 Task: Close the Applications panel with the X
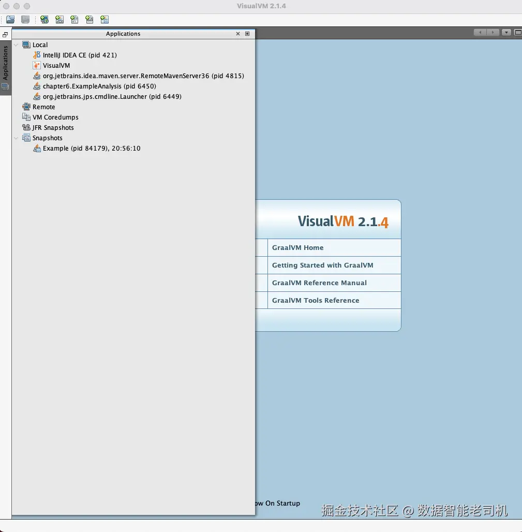[x=238, y=34]
